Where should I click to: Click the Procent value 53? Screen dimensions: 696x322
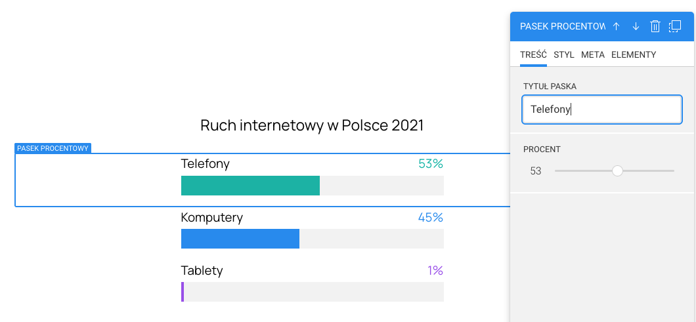tap(536, 171)
